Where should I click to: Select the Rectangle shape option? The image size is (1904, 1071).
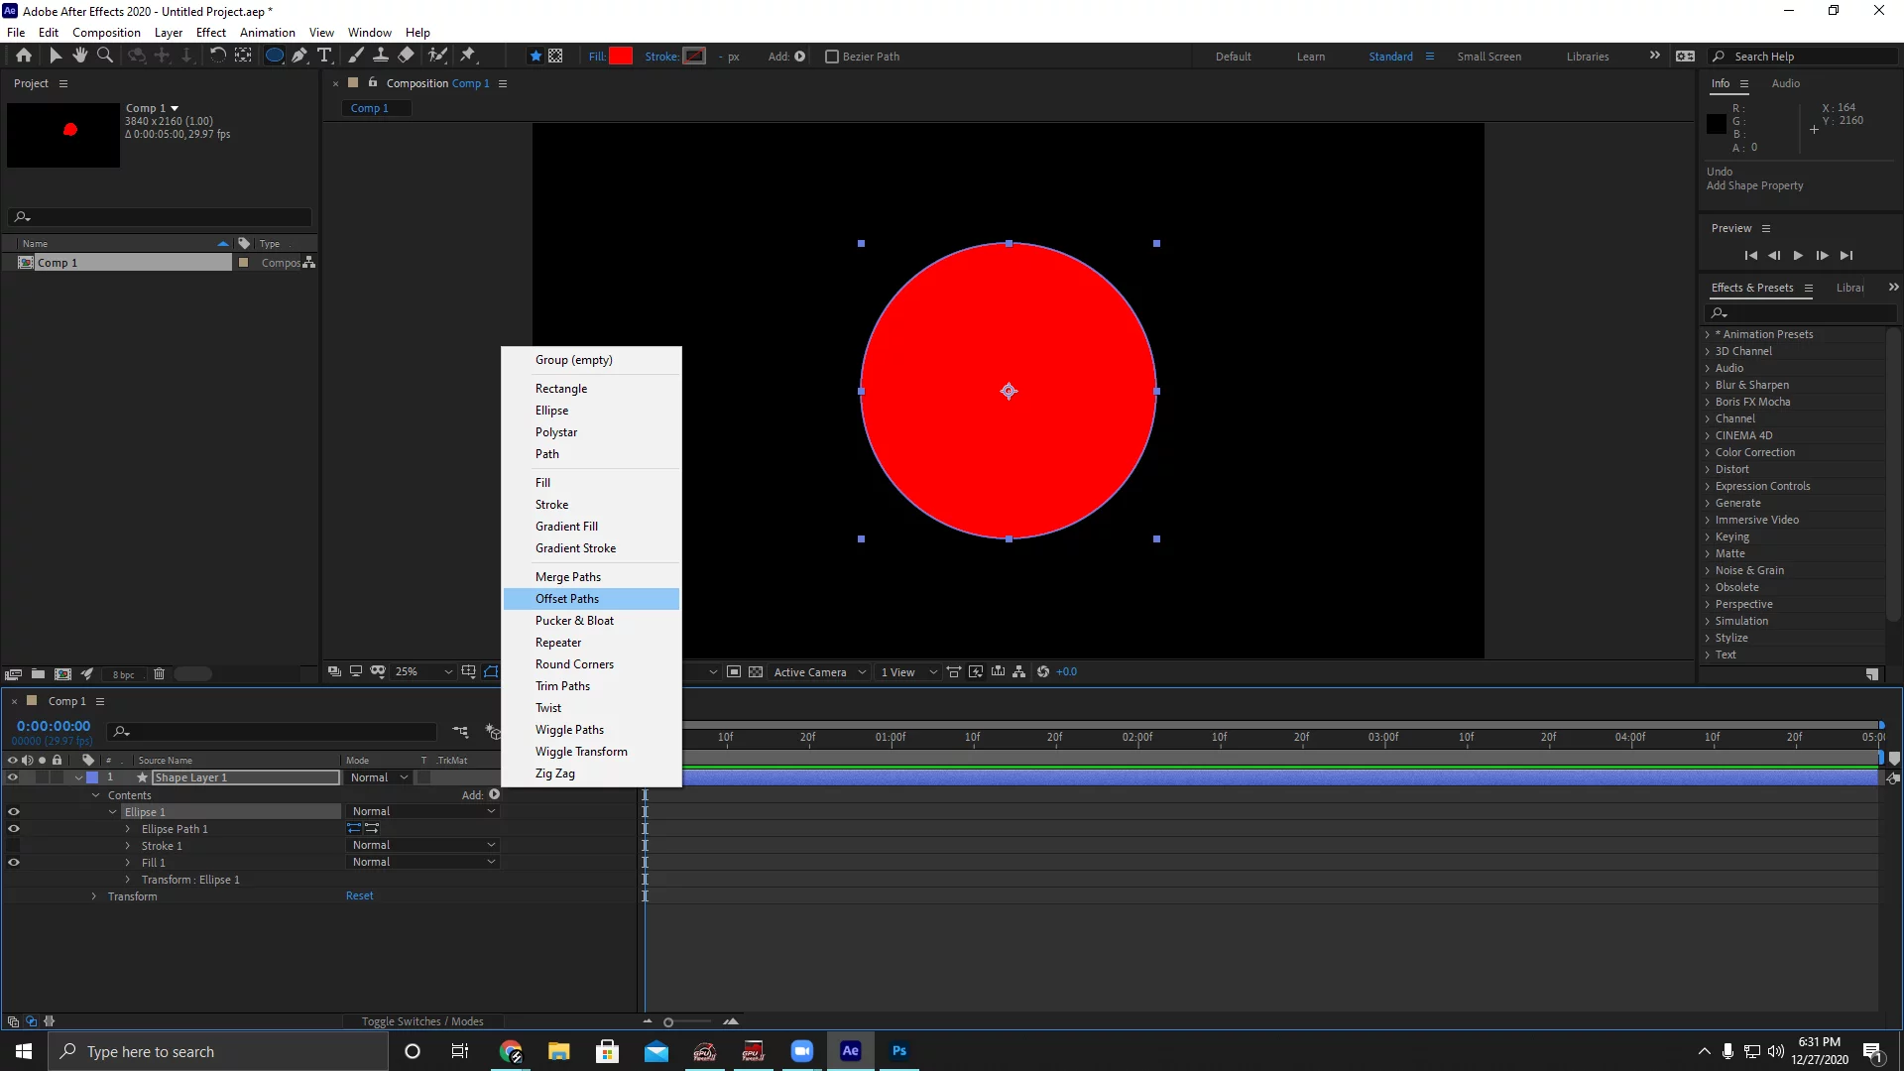click(x=561, y=389)
